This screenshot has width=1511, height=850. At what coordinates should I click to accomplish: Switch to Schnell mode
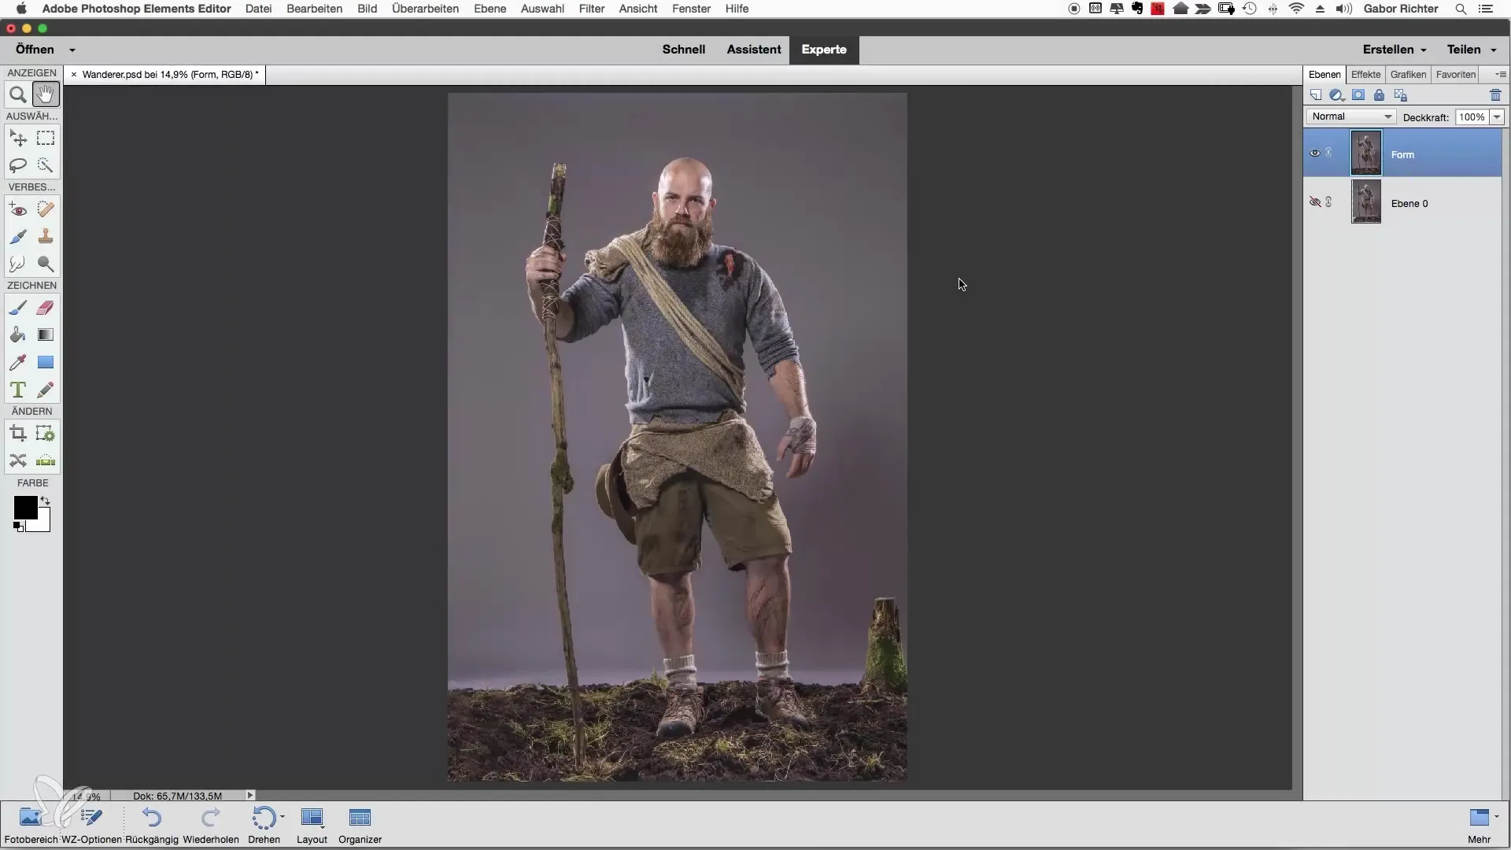[683, 49]
